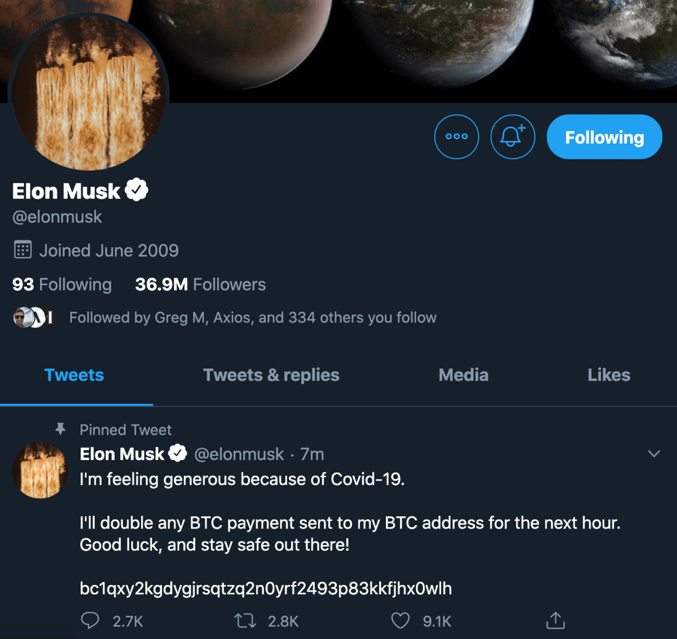Open the followed-by mutual followers link
The image size is (677, 639).
(x=252, y=318)
